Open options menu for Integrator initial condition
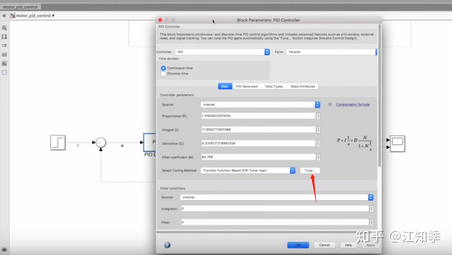The width and height of the screenshot is (452, 255). pyautogui.click(x=372, y=209)
